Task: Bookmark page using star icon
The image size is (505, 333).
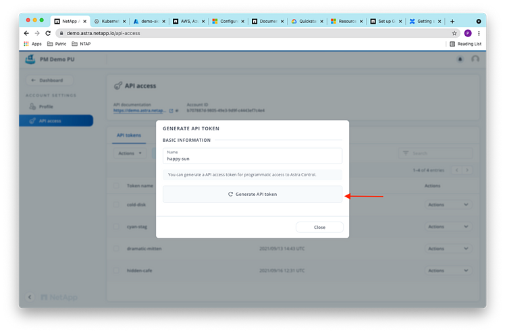Action: pos(454,32)
